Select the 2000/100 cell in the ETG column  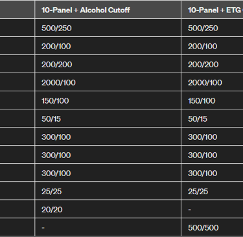(213, 82)
